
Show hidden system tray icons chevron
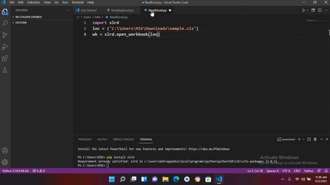tap(283, 179)
